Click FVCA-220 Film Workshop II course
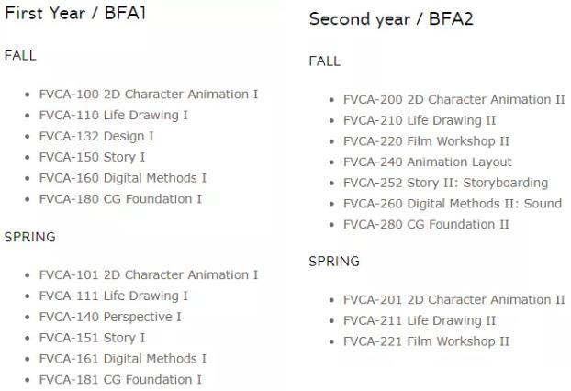 click(427, 141)
